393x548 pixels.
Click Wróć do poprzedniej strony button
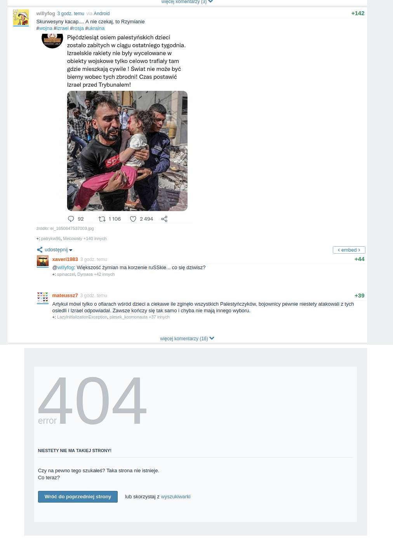(x=78, y=497)
